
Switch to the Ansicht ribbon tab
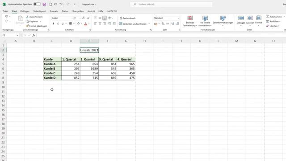91,11
